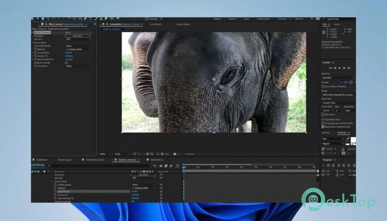Image resolution: width=387 pixels, height=221 pixels.
Task: Open the Render Queue tab
Action: click(x=65, y=160)
